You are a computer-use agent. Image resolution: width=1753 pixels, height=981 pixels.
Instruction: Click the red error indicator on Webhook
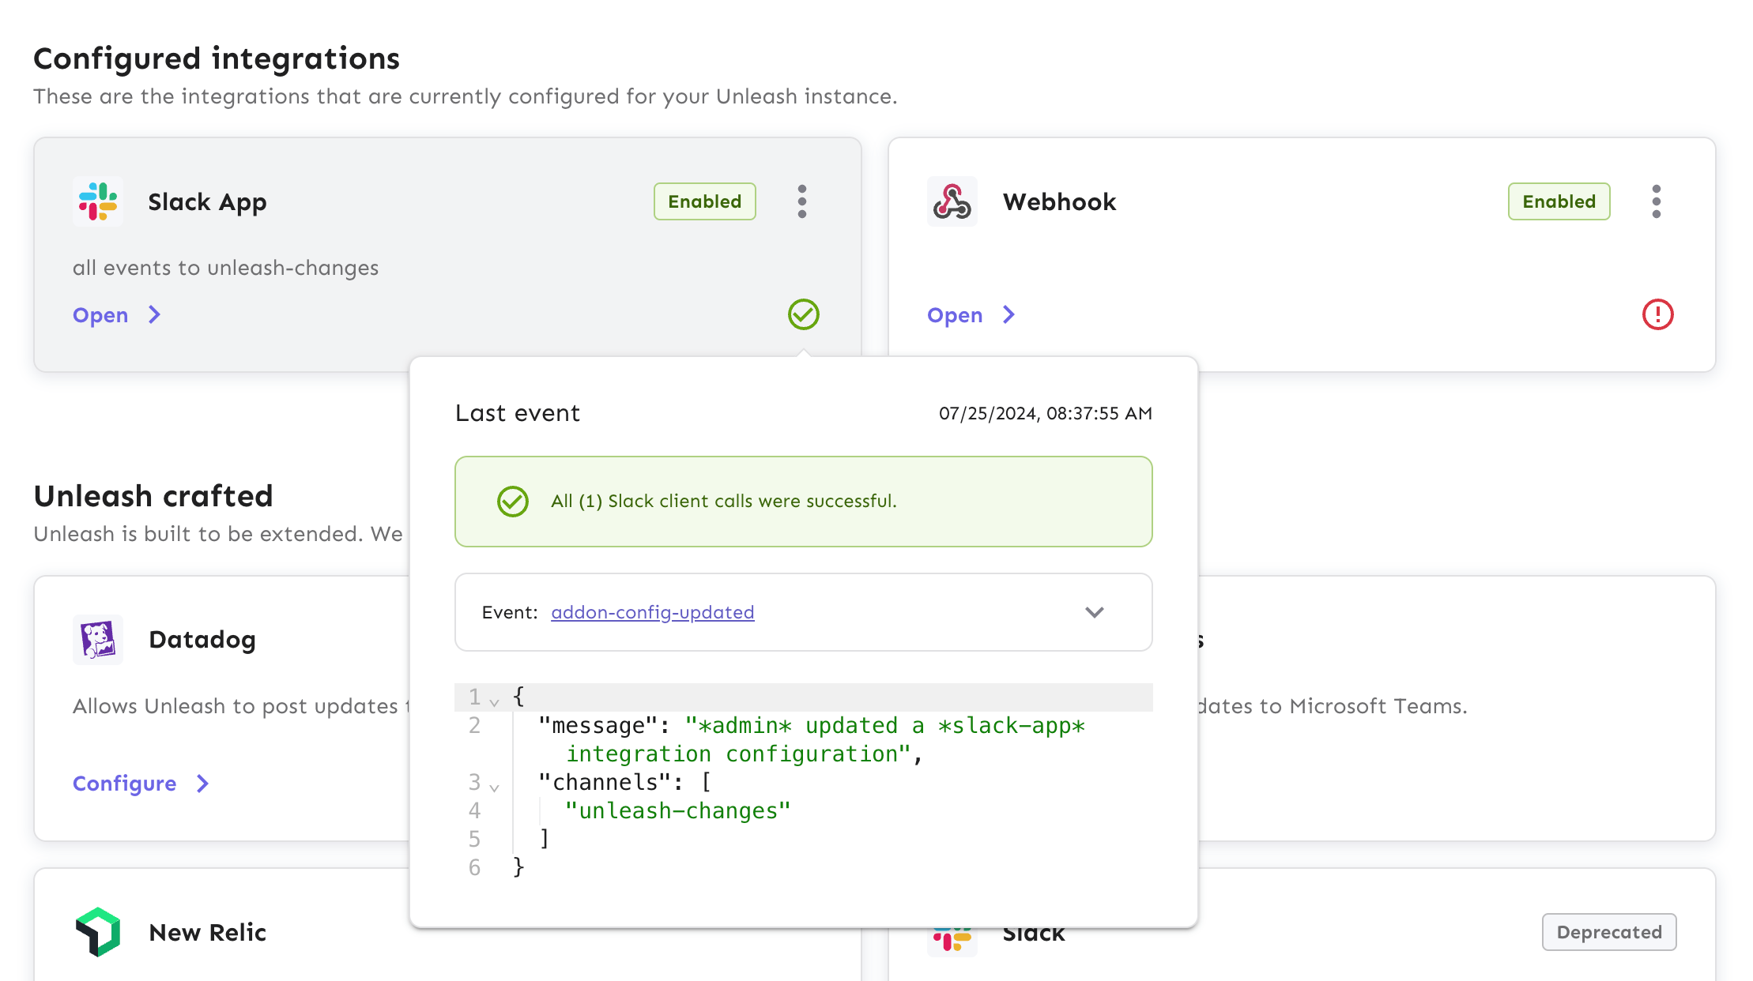1657,314
